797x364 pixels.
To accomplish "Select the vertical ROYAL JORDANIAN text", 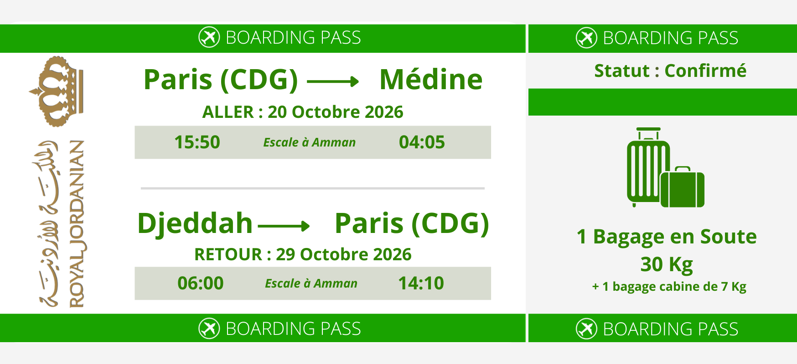I will pos(77,224).
